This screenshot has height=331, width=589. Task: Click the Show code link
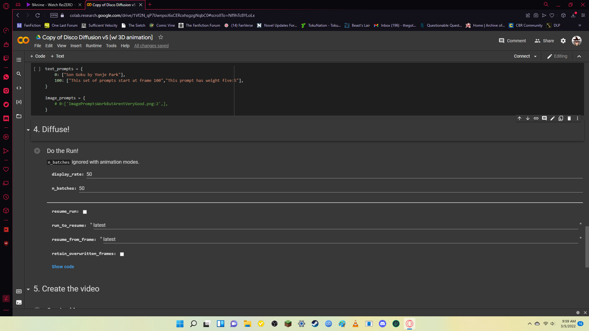coord(63,267)
